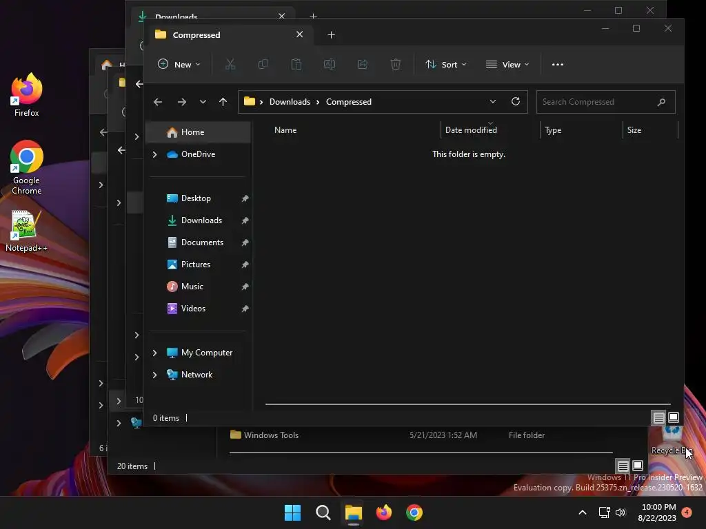
Task: Go forward using the Forward arrow
Action: (182, 102)
